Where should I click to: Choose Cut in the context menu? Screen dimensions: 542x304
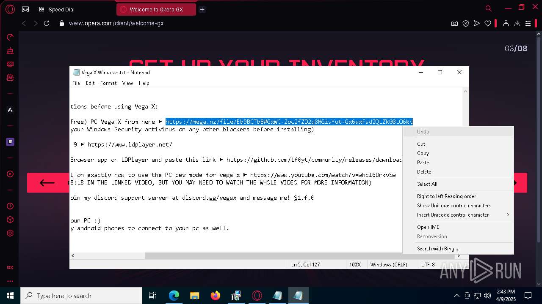tap(458, 144)
